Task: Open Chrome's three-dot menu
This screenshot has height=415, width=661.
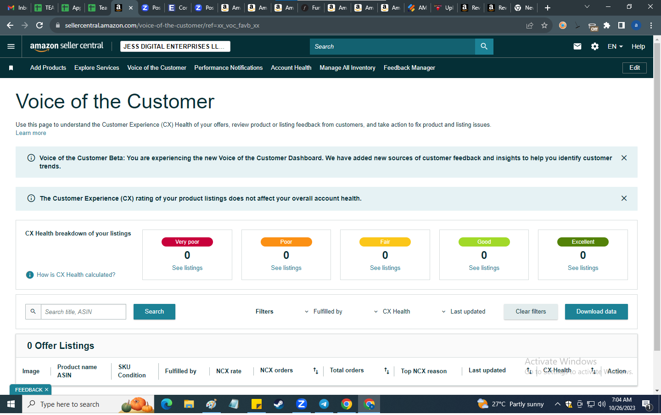Action: [x=651, y=25]
